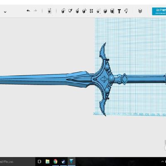
Task: Open the Construct tool menu
Action: 77,11
